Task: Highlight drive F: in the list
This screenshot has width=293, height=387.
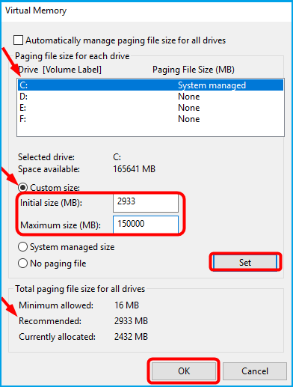Action: [x=150, y=119]
